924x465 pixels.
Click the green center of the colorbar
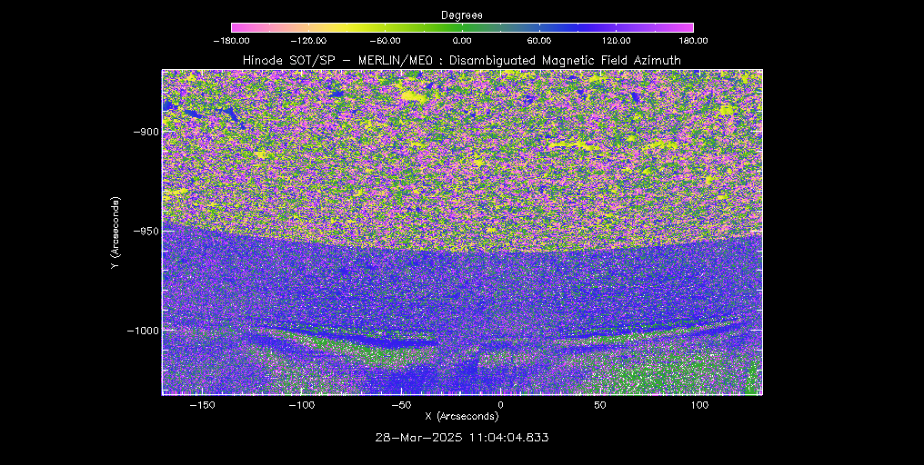(x=462, y=28)
